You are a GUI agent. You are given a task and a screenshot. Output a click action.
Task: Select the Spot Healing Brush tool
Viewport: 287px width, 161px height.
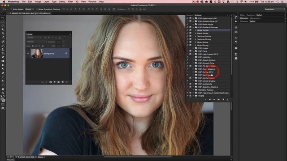pos(3,42)
